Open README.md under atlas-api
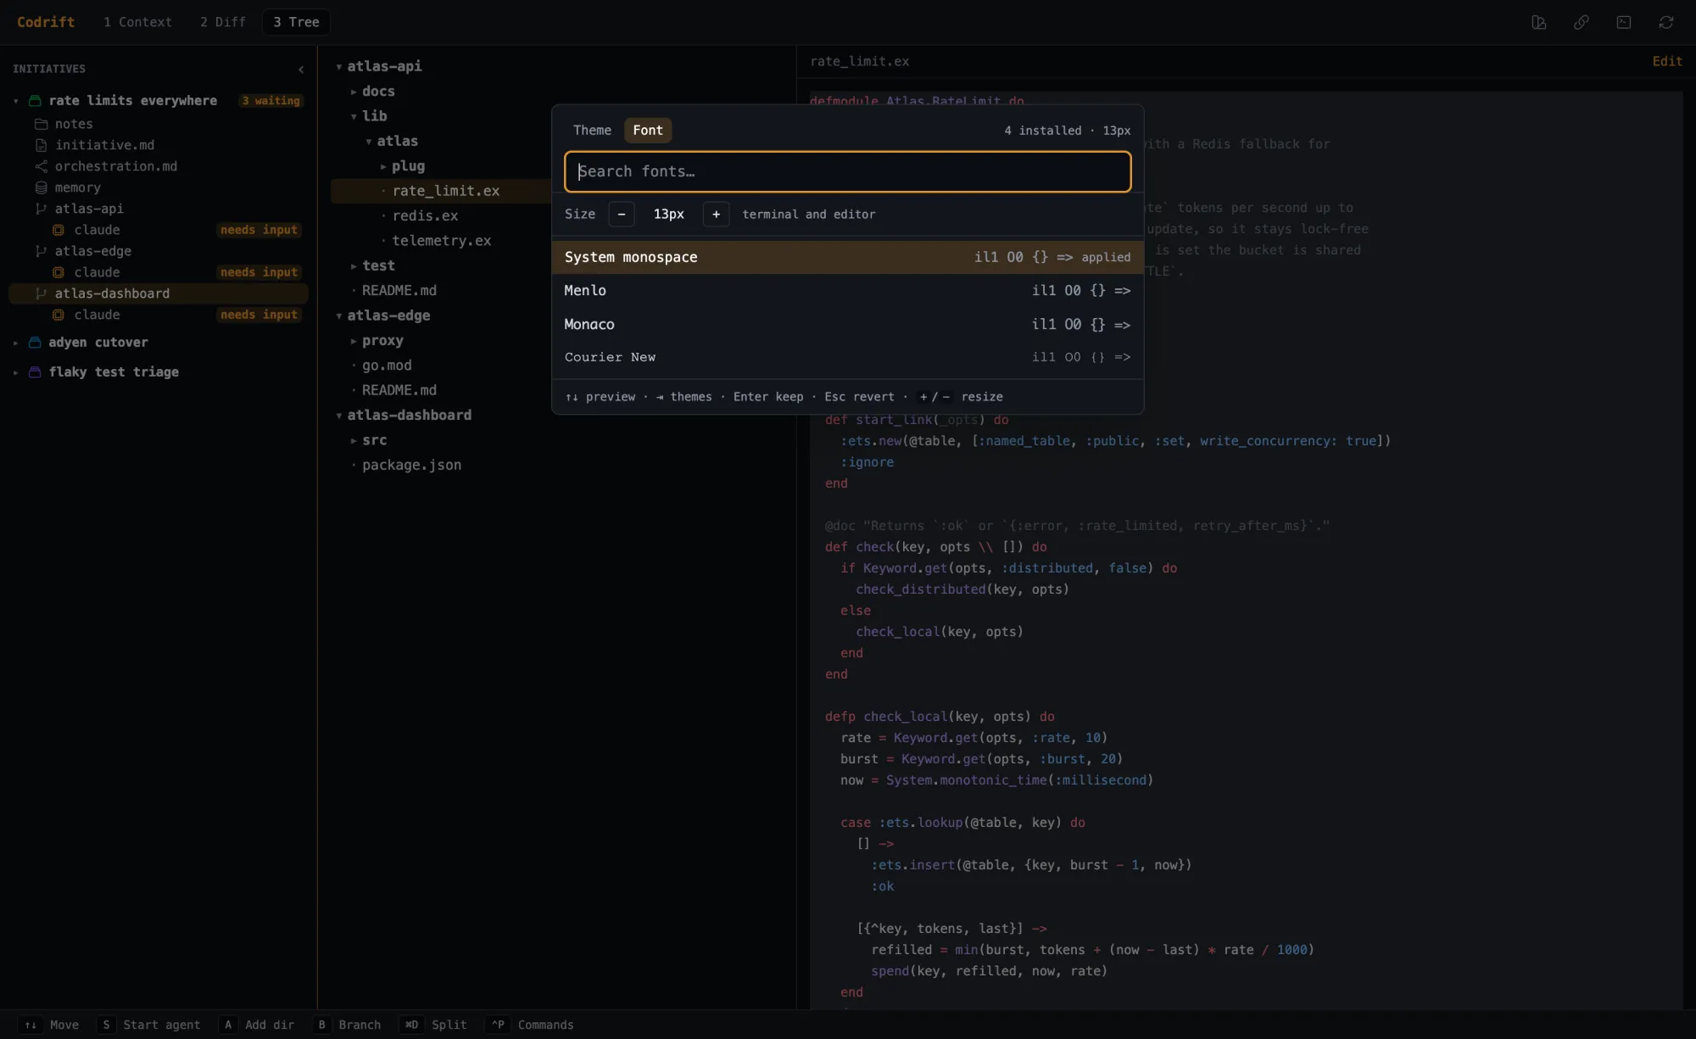 [399, 291]
